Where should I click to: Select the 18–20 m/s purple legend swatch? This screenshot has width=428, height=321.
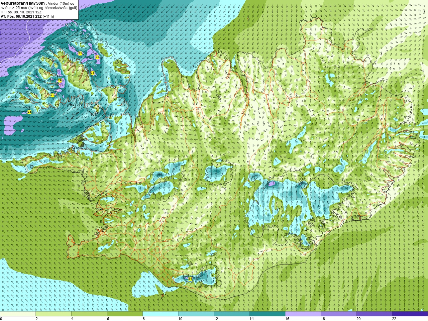point(339,314)
